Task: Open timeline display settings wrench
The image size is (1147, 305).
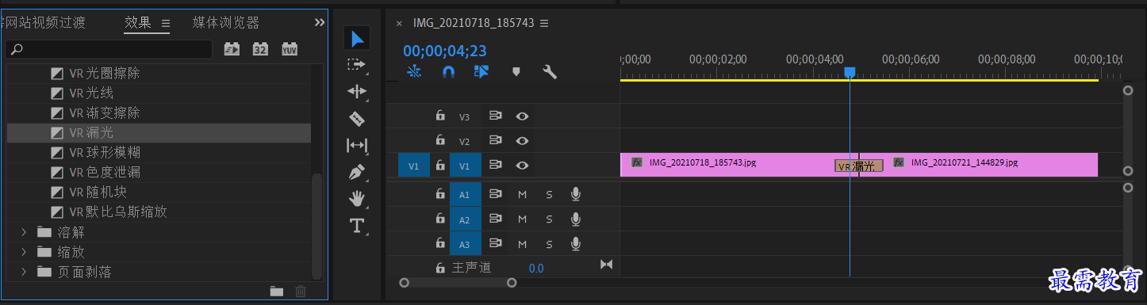Action: (x=550, y=72)
